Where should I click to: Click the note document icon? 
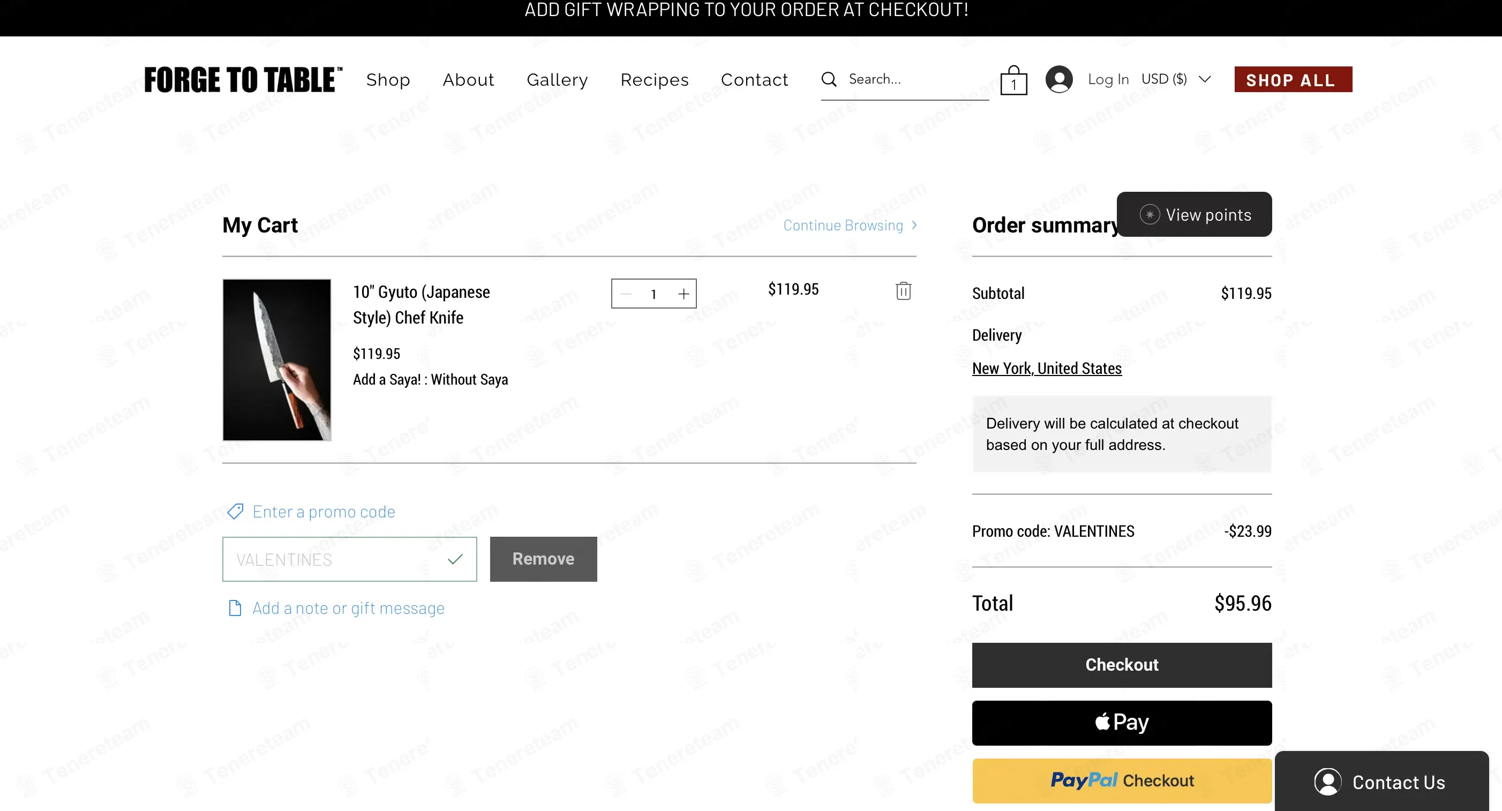235,608
